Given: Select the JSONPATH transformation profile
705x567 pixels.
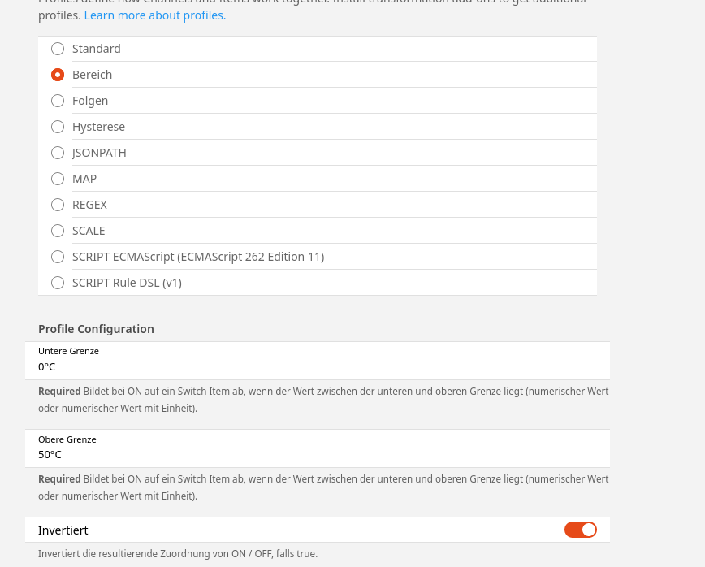Looking at the screenshot, I should [x=58, y=153].
